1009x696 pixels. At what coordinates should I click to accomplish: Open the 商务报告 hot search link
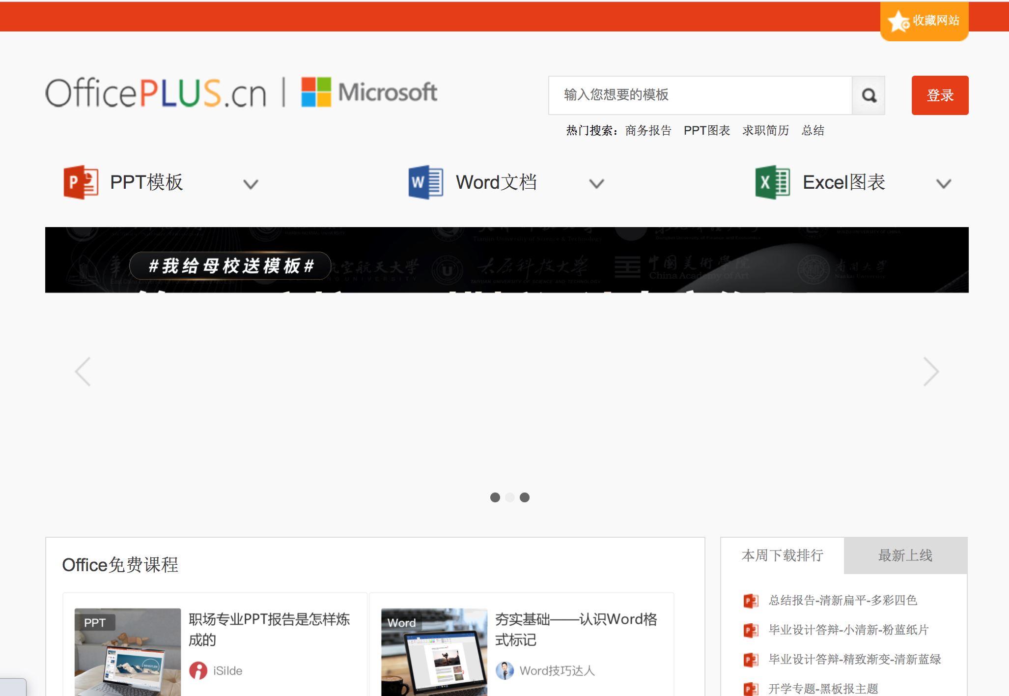pos(648,130)
